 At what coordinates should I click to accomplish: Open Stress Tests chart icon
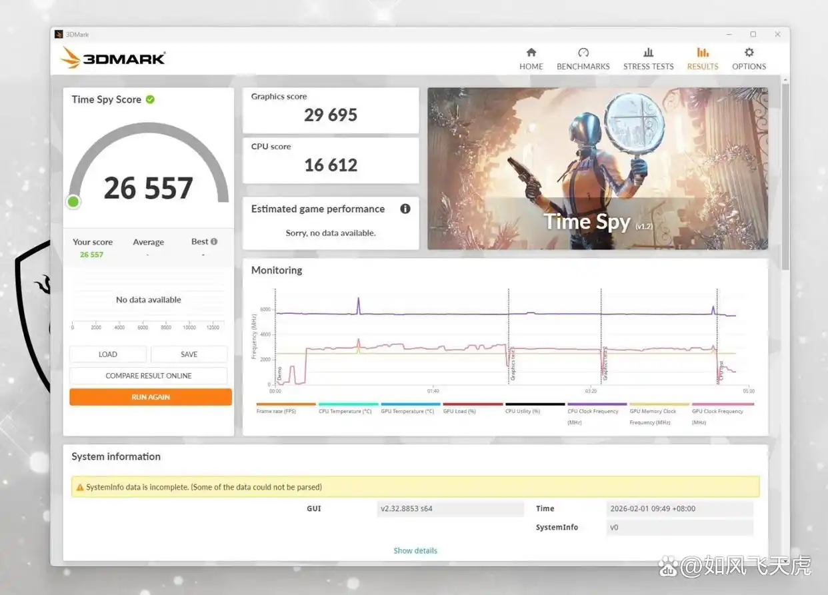(x=648, y=53)
